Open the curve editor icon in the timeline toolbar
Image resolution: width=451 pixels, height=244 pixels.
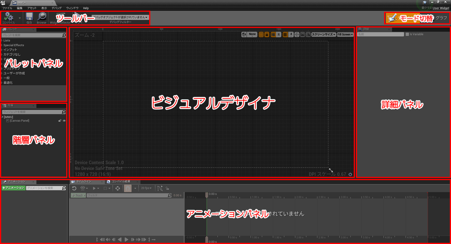click(160, 188)
